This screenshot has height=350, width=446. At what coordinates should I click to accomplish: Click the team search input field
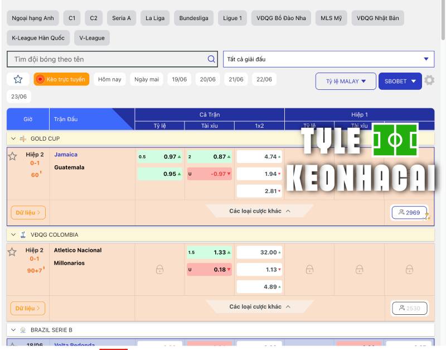[x=100, y=59]
